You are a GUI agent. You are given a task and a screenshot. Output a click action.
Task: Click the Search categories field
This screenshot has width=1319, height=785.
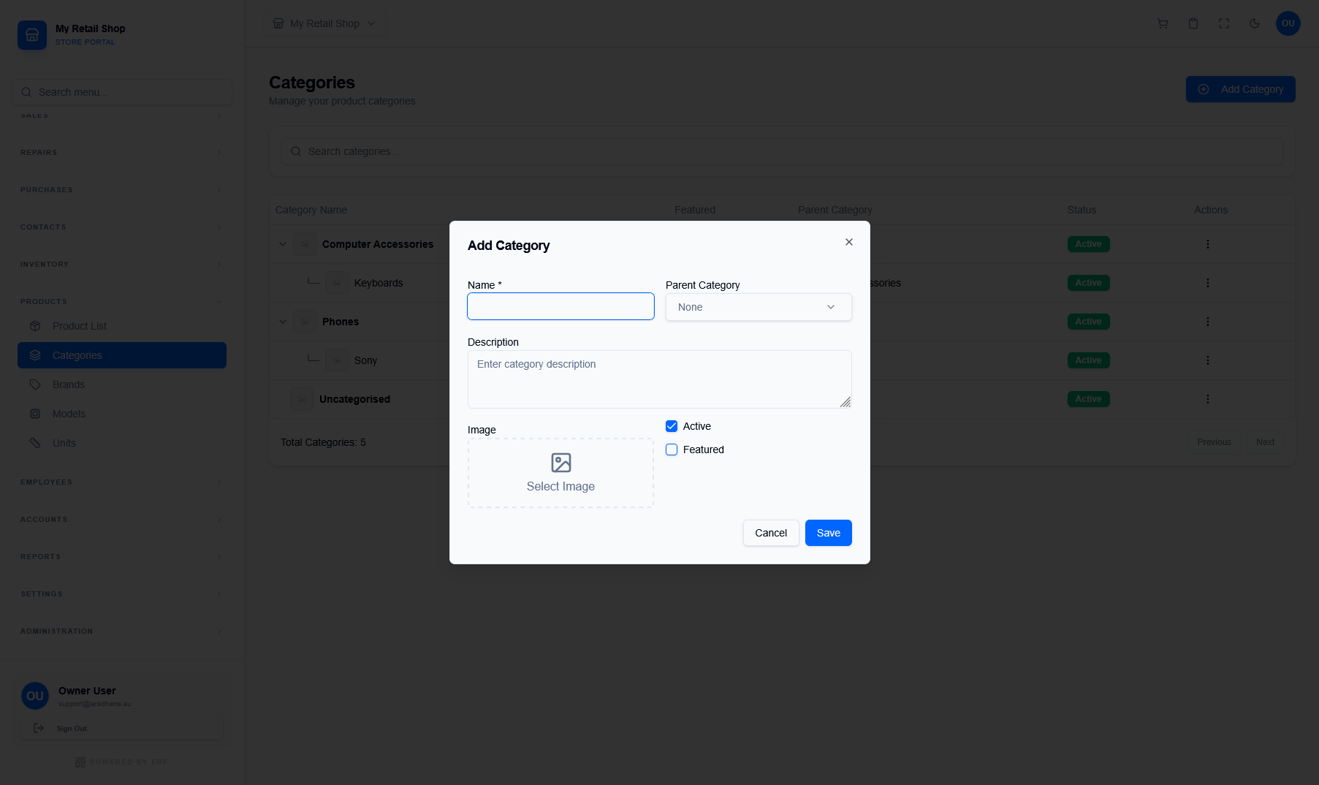tap(782, 151)
